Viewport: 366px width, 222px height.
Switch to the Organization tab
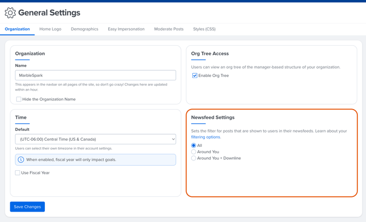(x=17, y=29)
